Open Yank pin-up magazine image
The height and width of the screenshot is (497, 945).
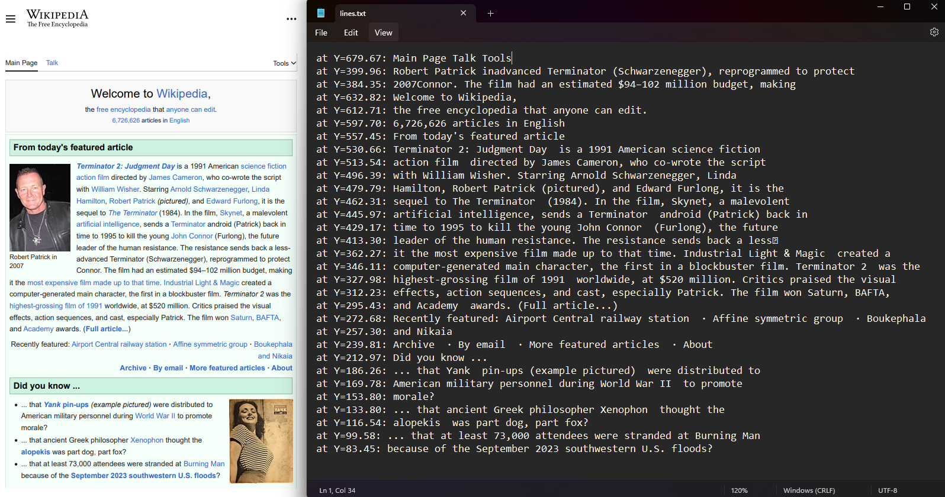click(261, 441)
